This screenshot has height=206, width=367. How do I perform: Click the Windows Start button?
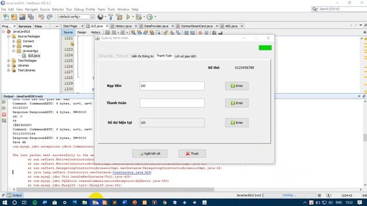point(5,203)
